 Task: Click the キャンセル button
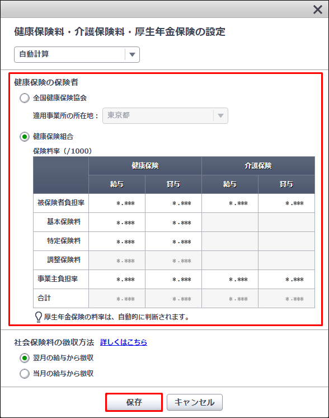195,402
